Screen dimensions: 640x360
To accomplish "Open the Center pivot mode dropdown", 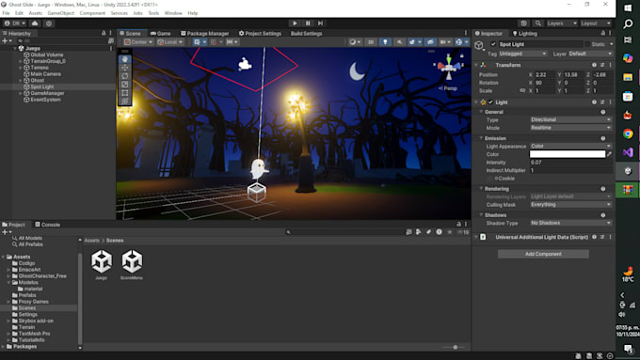I will (138, 42).
